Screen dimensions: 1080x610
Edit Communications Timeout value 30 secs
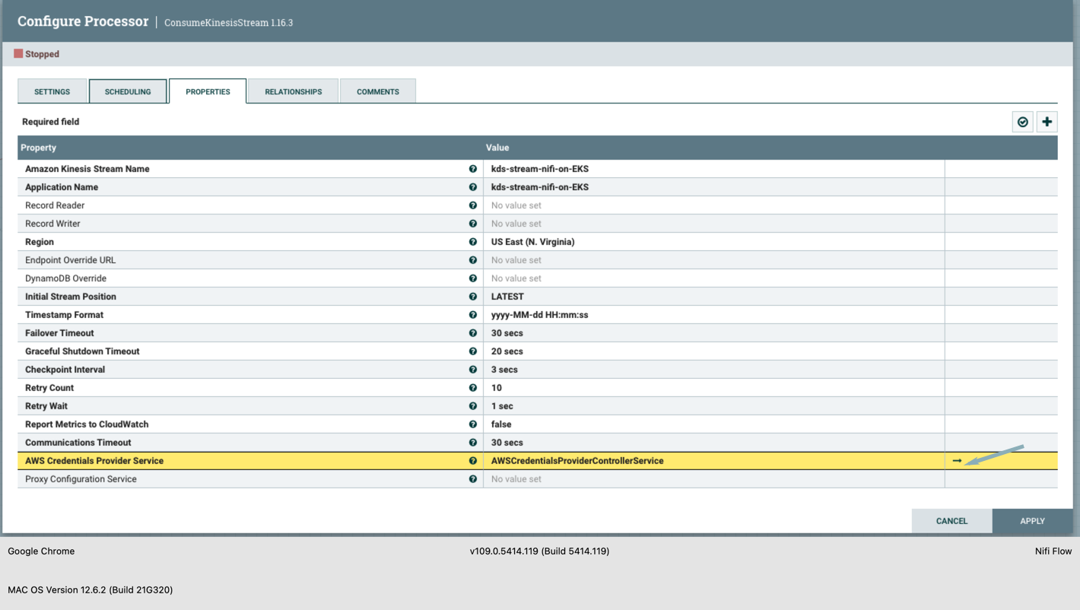pyautogui.click(x=714, y=443)
